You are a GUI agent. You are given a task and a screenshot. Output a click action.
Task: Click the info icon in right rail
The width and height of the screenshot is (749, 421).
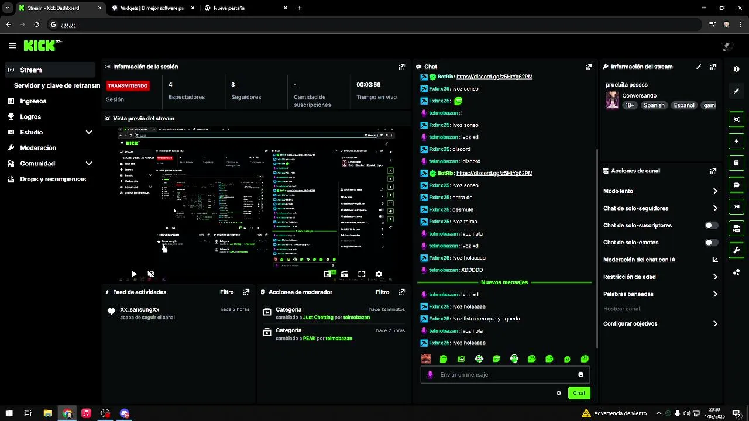(x=736, y=69)
